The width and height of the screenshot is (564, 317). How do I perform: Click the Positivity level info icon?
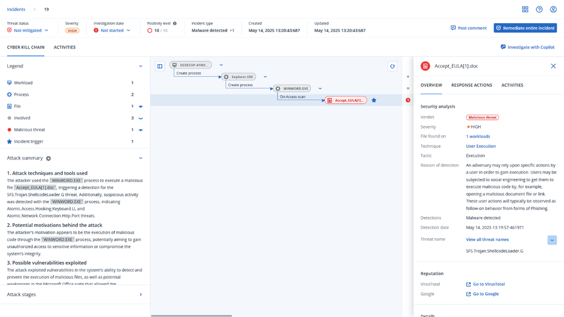pos(175,23)
